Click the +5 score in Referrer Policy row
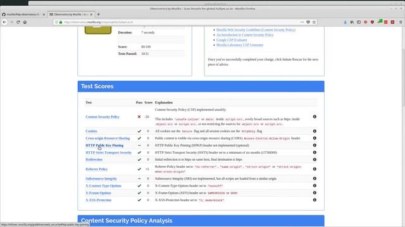 point(147,169)
